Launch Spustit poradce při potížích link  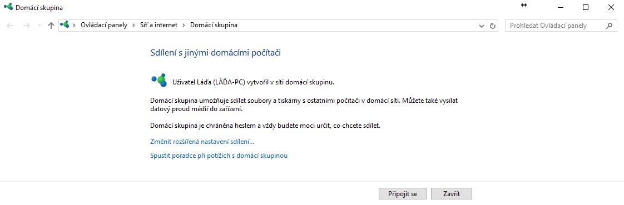click(x=219, y=156)
